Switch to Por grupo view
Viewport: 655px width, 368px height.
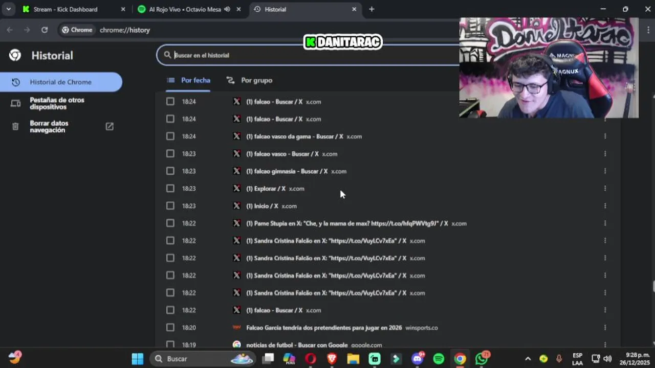(249, 80)
